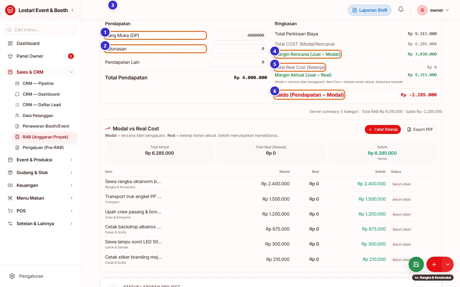
Task: Click the Pendapatan Lain amount field
Action: 238,62
